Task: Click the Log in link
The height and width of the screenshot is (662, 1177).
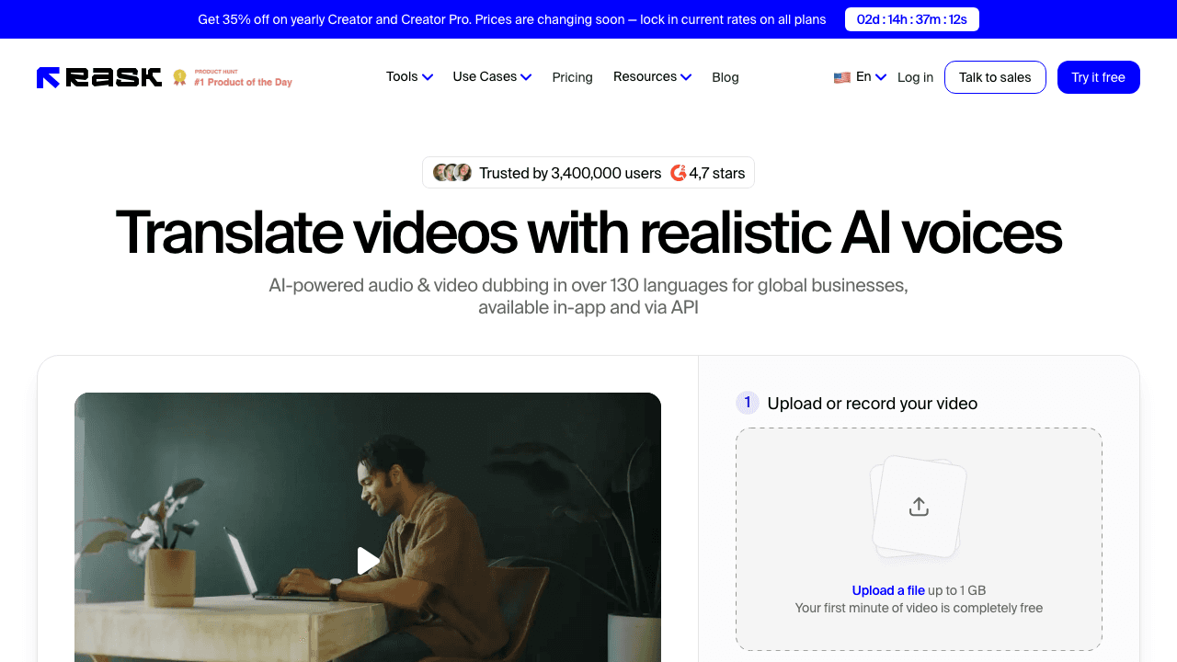Action: pyautogui.click(x=915, y=77)
